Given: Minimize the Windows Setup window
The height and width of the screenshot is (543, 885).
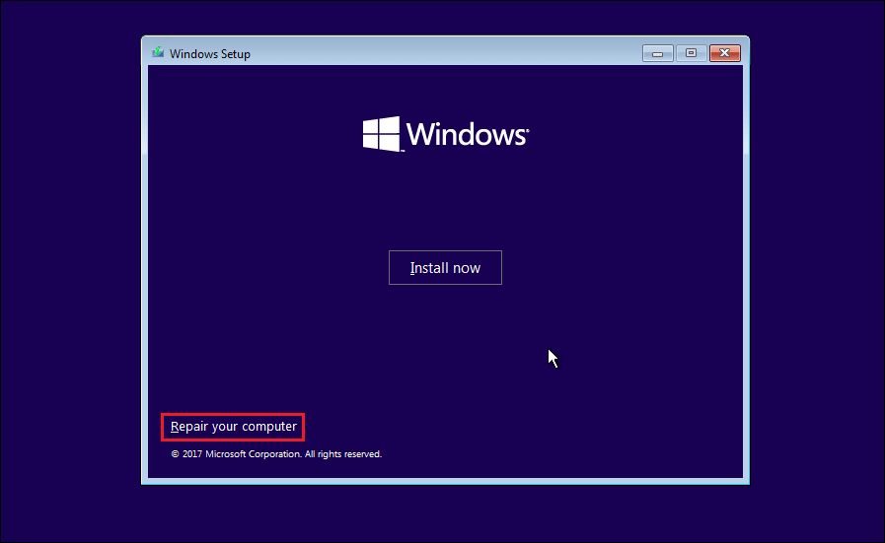Looking at the screenshot, I should tap(657, 53).
